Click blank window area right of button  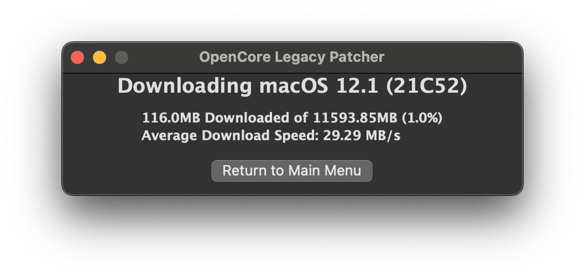click(448, 171)
